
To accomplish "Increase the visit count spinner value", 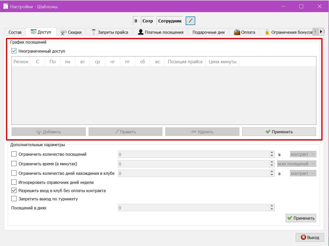I will tap(272, 153).
